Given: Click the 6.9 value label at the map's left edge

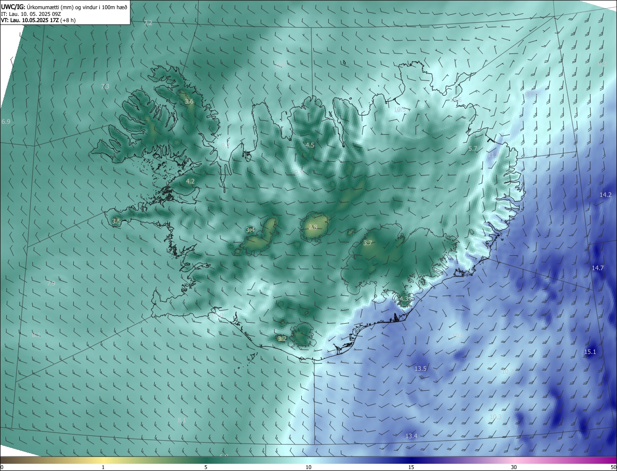Looking at the screenshot, I should 6,122.
